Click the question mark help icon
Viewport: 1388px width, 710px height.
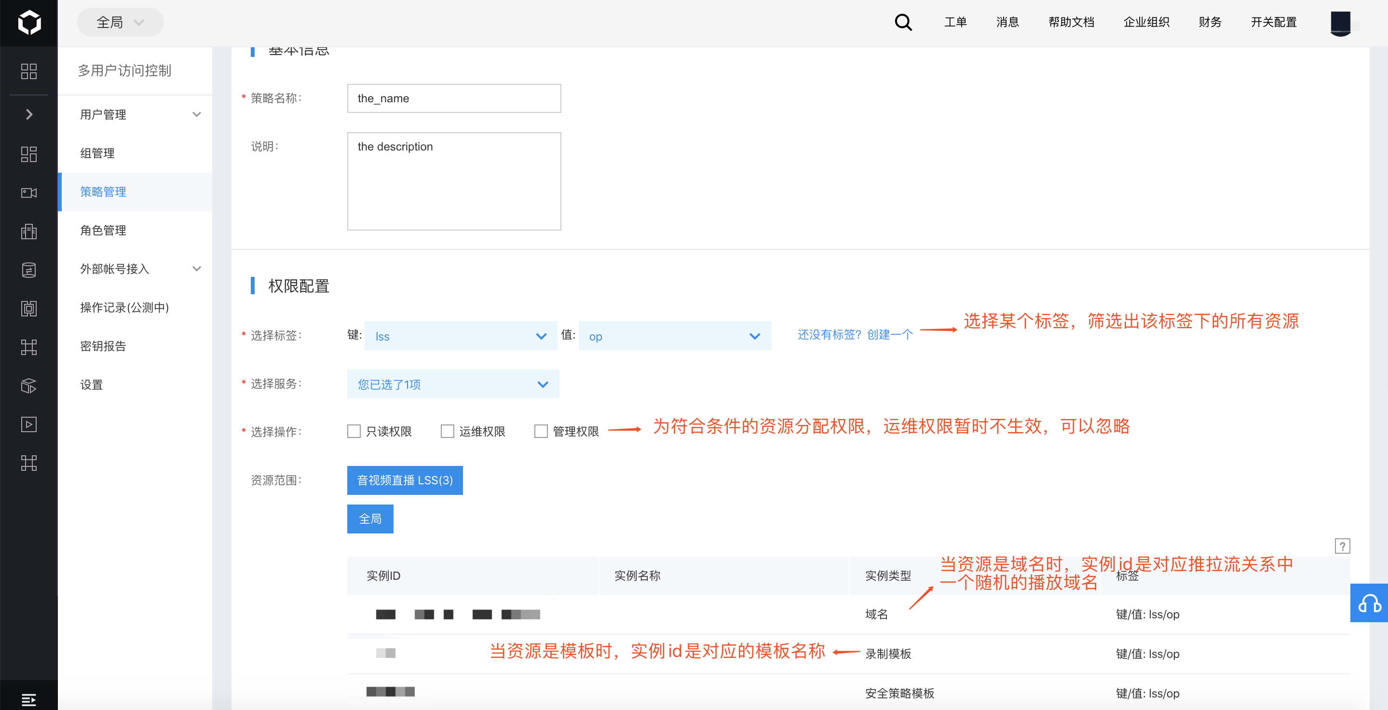pos(1342,546)
